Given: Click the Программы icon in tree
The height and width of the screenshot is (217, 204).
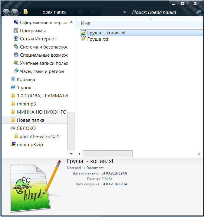Looking at the screenshot, I should tap(16, 30).
